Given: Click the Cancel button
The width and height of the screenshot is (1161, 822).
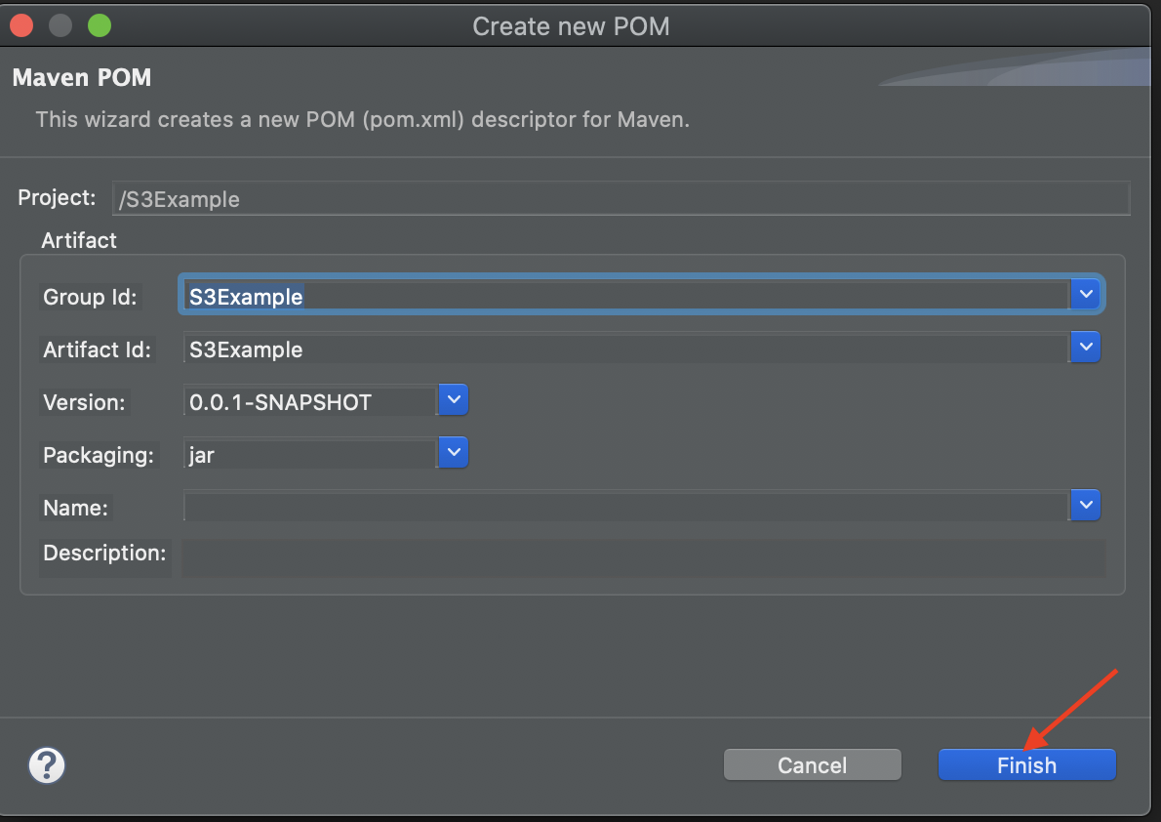Looking at the screenshot, I should pos(812,764).
